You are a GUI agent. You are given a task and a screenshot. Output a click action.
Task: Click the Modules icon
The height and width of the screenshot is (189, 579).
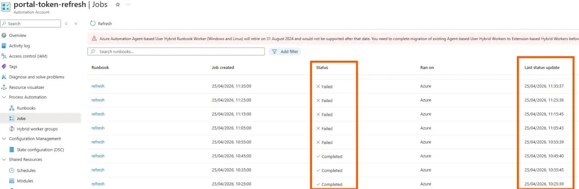[12, 181]
